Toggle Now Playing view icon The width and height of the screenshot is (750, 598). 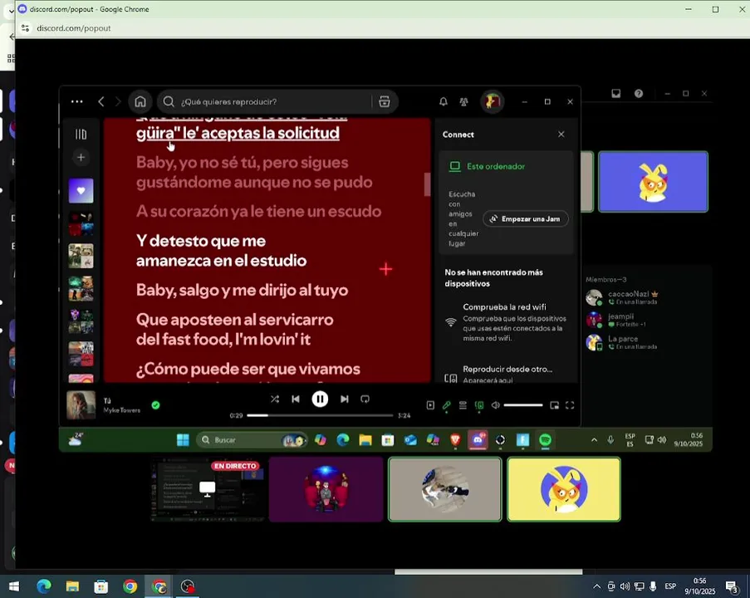[x=430, y=405]
